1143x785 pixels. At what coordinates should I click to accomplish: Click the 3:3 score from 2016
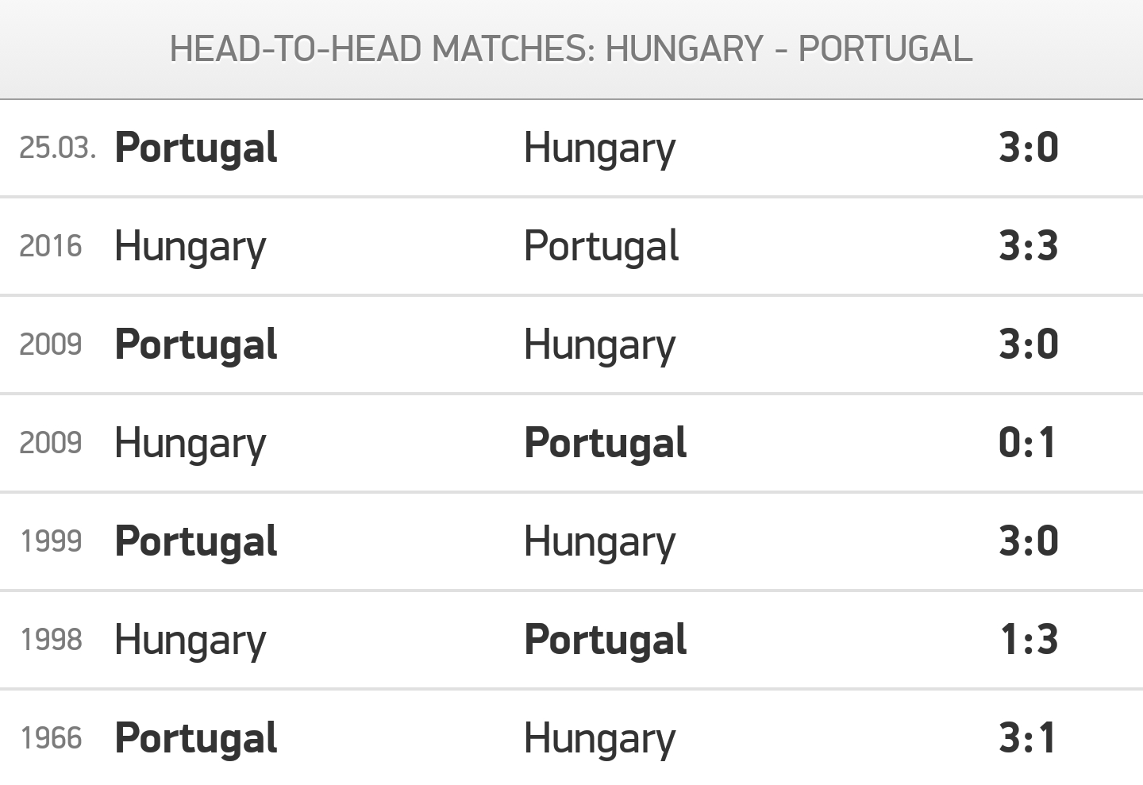[x=1028, y=246]
